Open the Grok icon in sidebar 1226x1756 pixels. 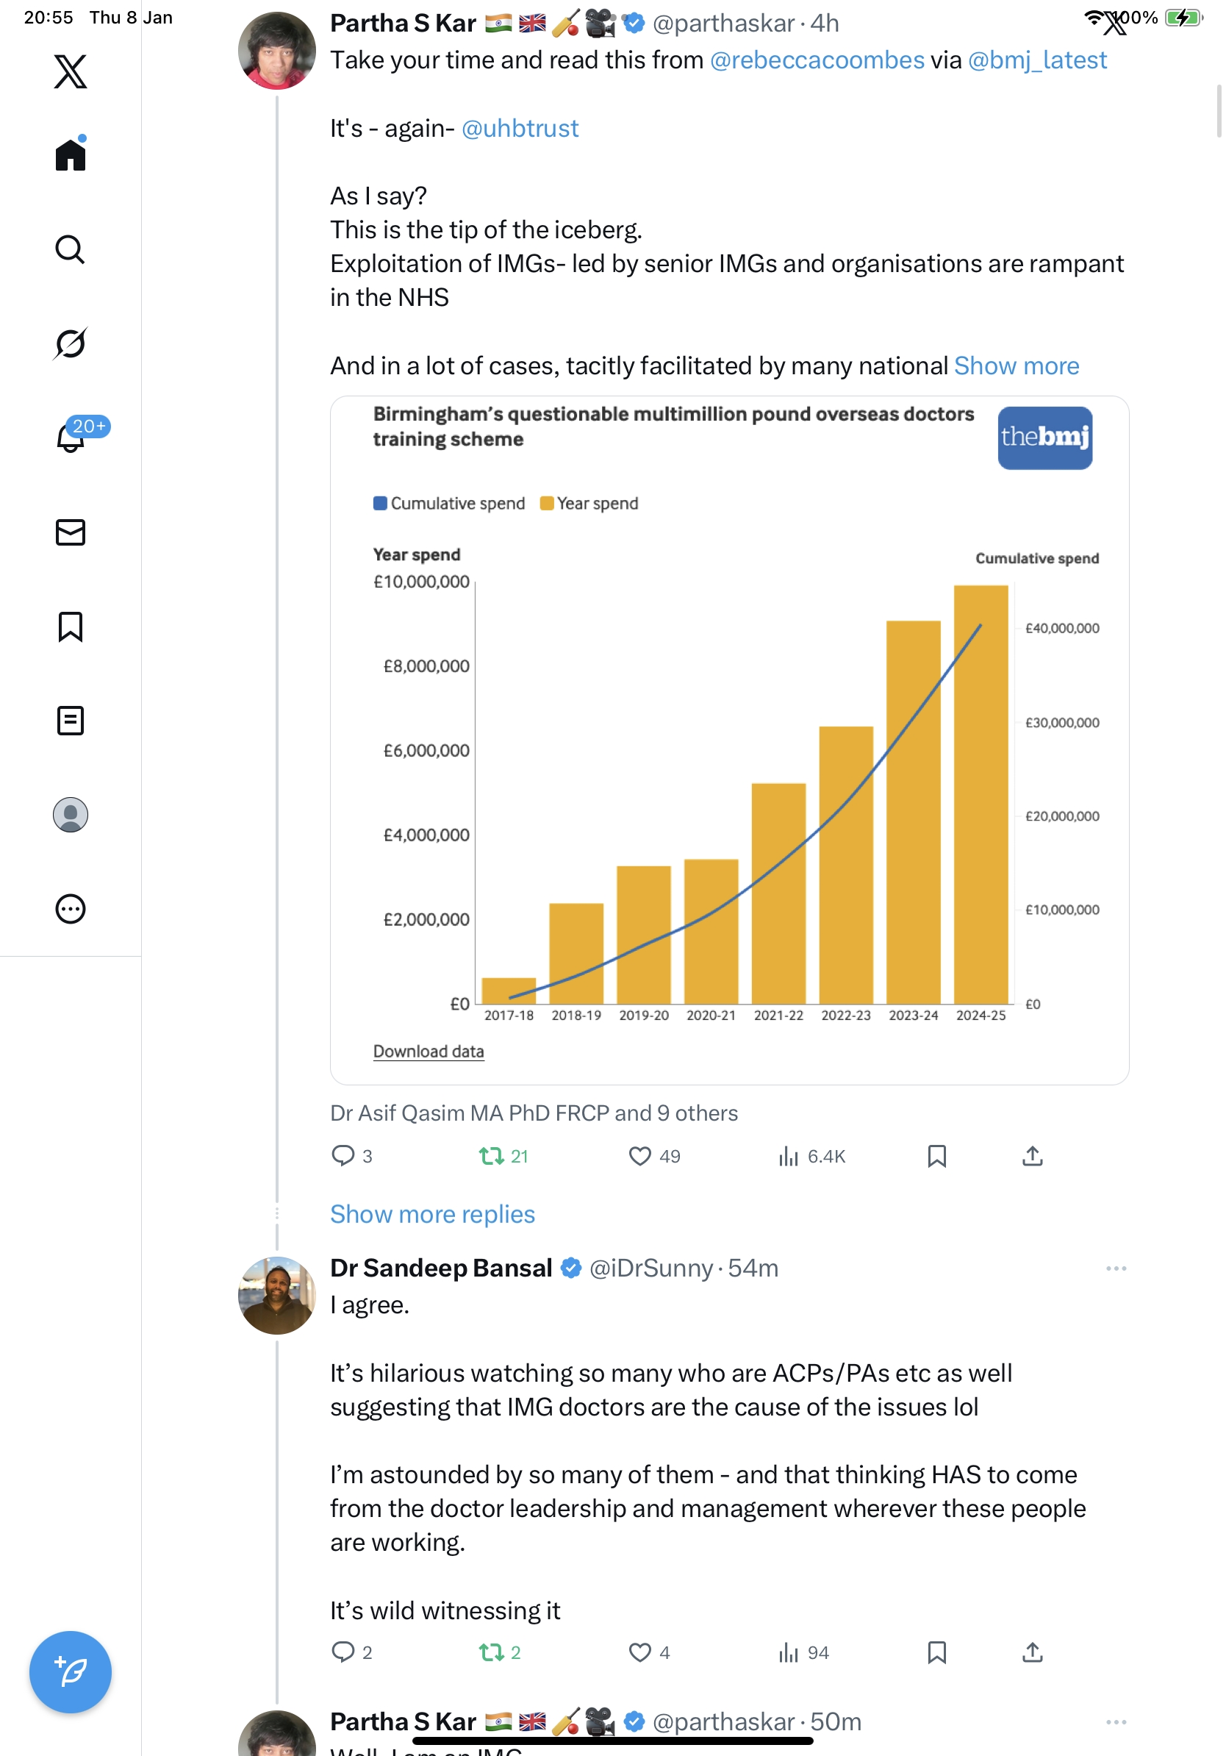(x=71, y=343)
